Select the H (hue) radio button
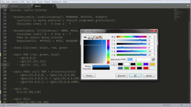The height and width of the screenshot is (107, 191). (112, 37)
